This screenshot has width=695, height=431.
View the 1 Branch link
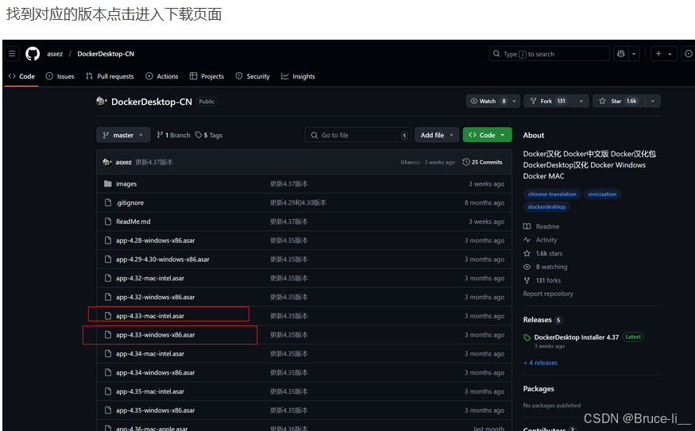(x=173, y=135)
